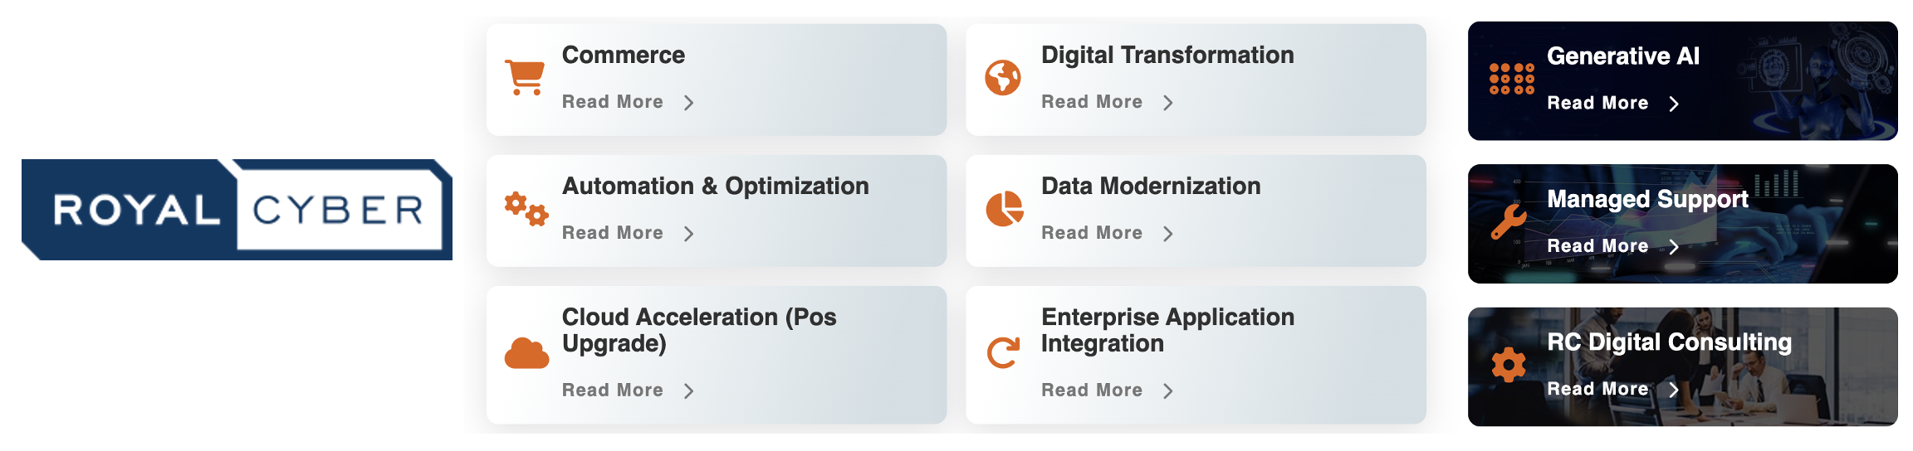Click the Data Modernization pie chart icon

tap(1004, 209)
